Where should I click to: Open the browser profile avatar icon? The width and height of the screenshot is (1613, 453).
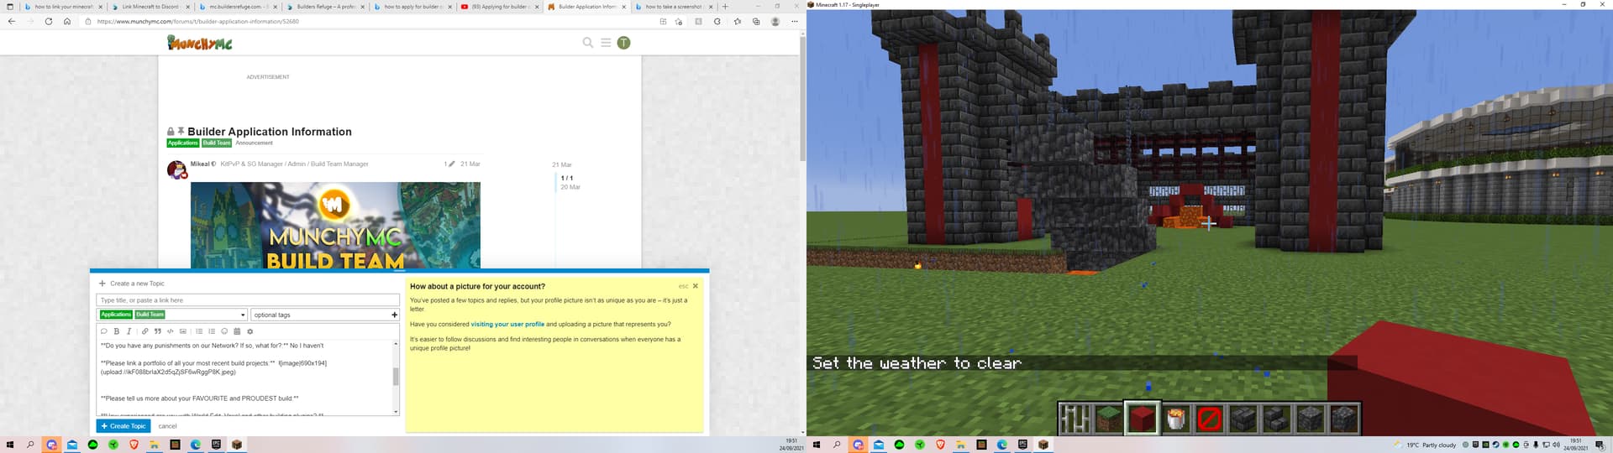point(775,22)
